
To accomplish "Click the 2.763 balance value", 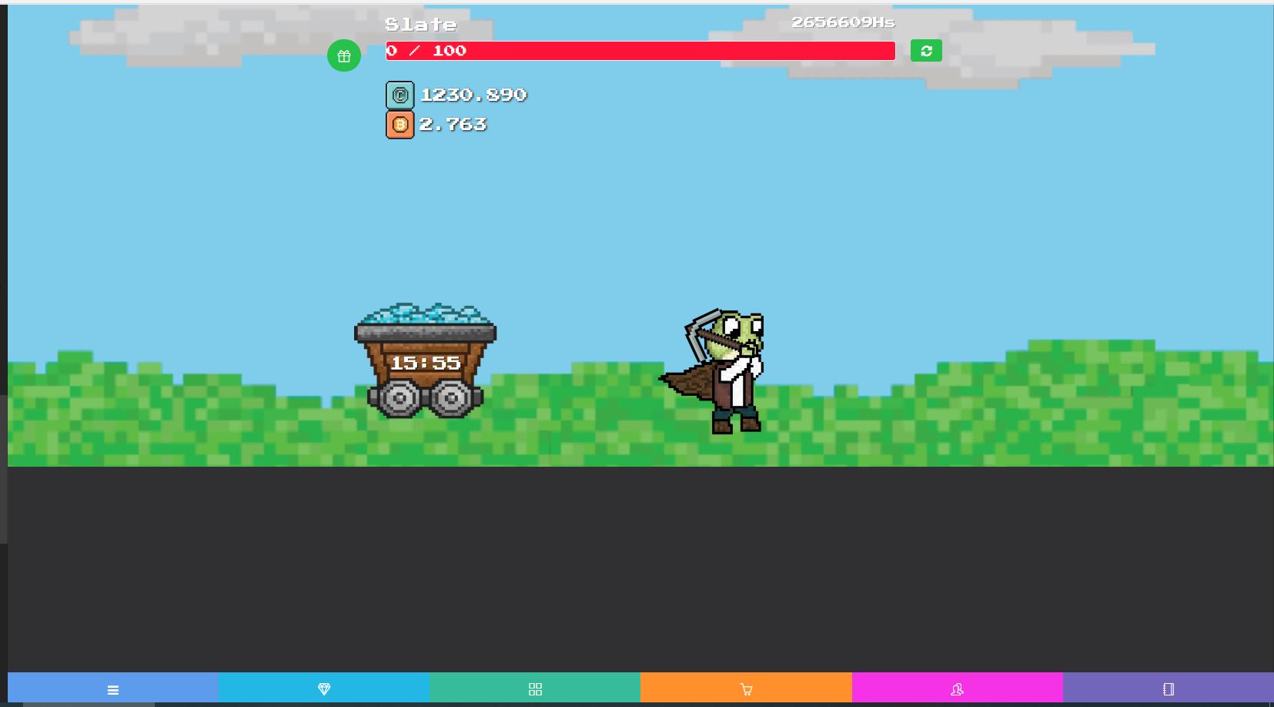I will click(453, 124).
